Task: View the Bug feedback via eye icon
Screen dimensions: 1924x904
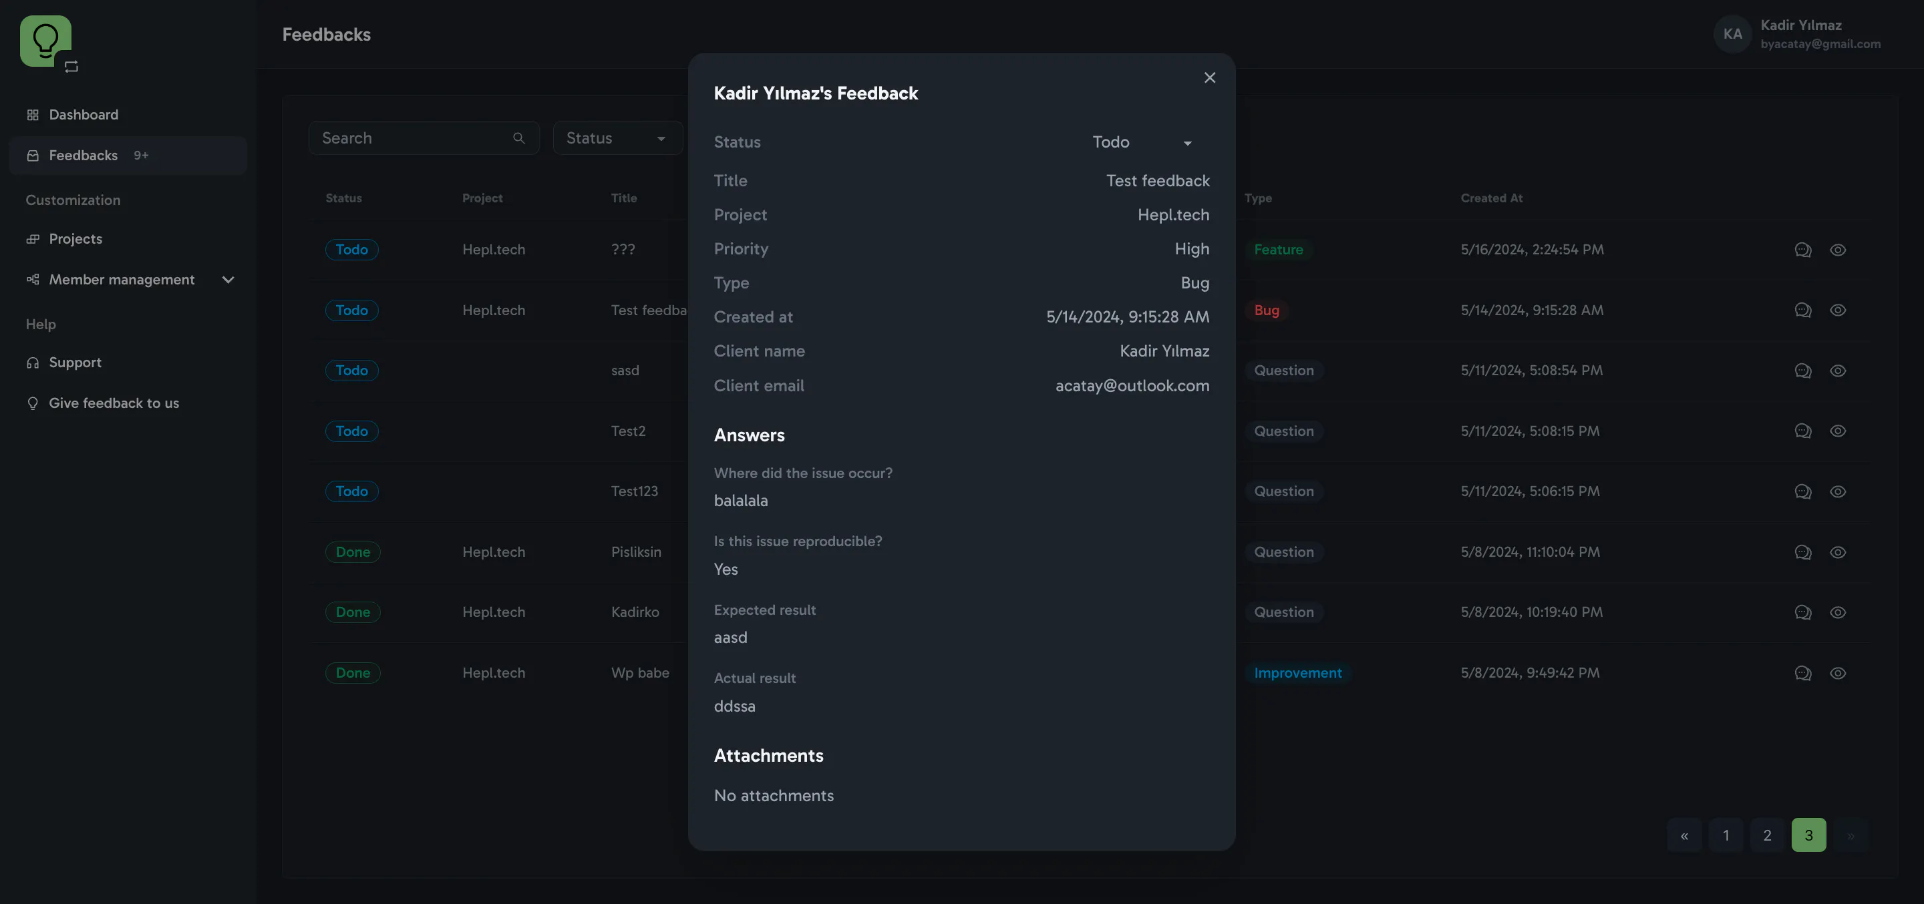Action: (x=1838, y=310)
